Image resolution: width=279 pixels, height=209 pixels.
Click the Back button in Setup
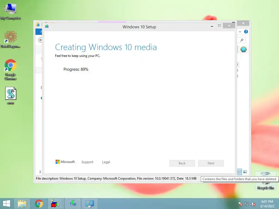tap(182, 163)
